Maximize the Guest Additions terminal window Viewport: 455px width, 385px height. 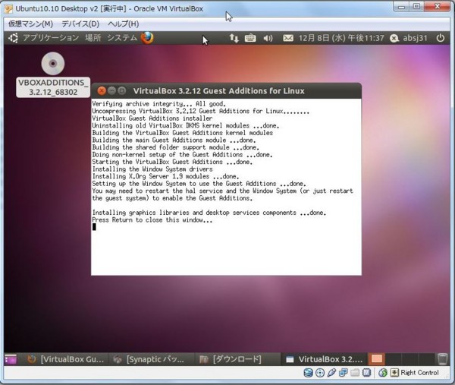(x=122, y=91)
